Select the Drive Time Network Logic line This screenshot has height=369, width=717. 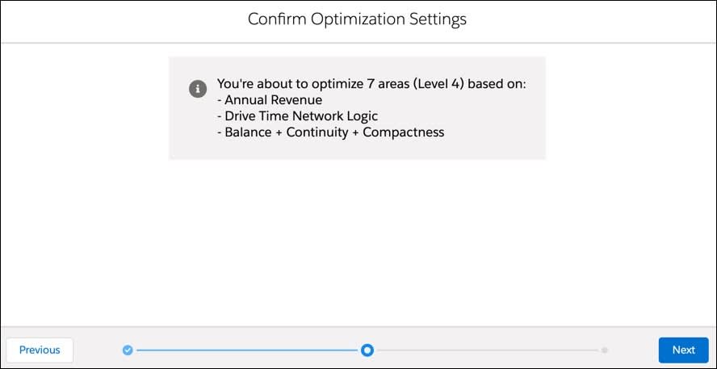298,115
